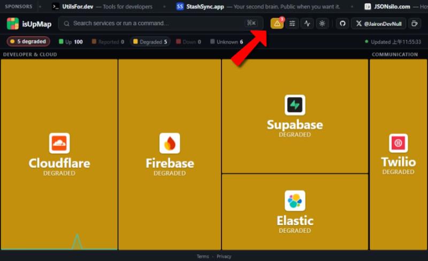Filter by Up 100 status
This screenshot has width=428, height=261.
(71, 42)
